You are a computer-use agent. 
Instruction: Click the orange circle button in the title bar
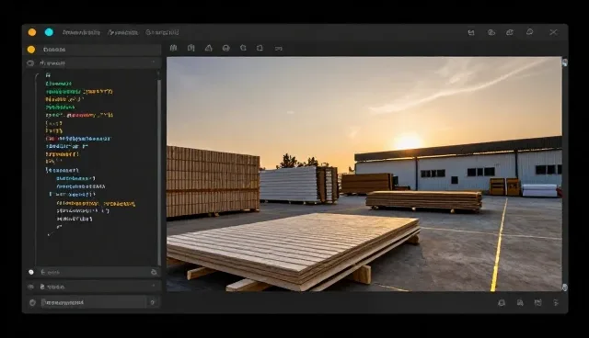(x=32, y=32)
